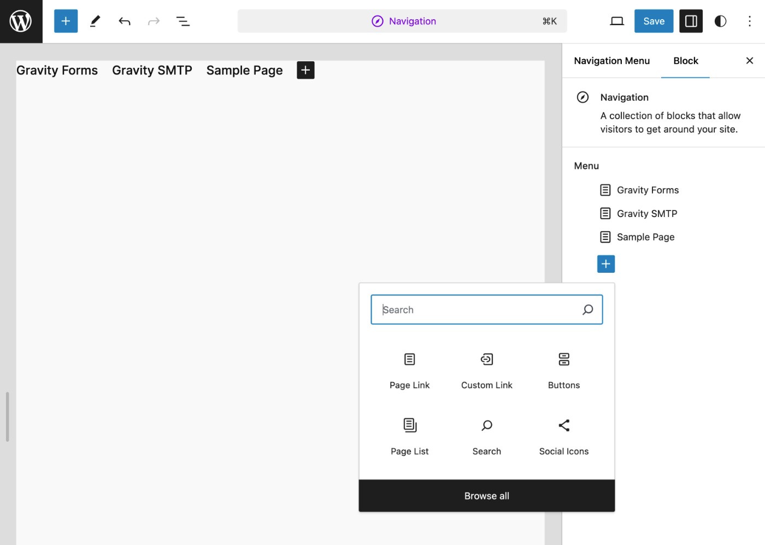
Task: Undo the last change
Action: 125,21
